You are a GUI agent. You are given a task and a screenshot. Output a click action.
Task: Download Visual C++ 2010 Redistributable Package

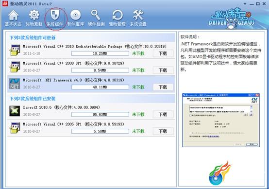pos(163,53)
